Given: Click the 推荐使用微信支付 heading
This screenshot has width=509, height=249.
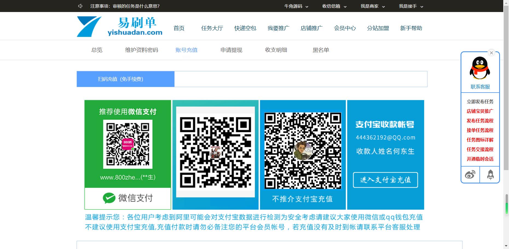Looking at the screenshot, I should click(128, 112).
